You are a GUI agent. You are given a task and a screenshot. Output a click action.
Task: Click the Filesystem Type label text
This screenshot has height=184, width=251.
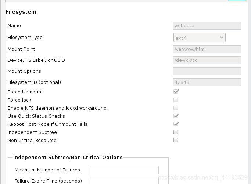click(25, 38)
